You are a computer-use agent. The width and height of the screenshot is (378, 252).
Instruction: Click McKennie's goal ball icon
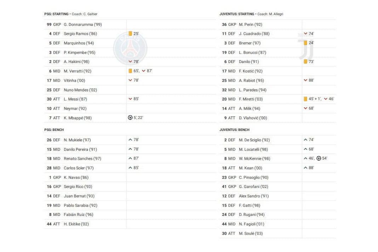click(319, 159)
